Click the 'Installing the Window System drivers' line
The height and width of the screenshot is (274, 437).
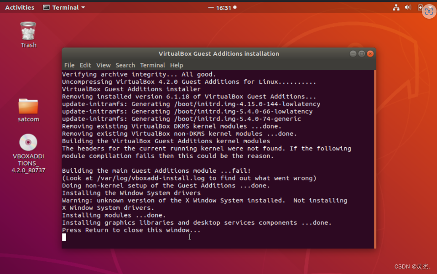coord(131,193)
